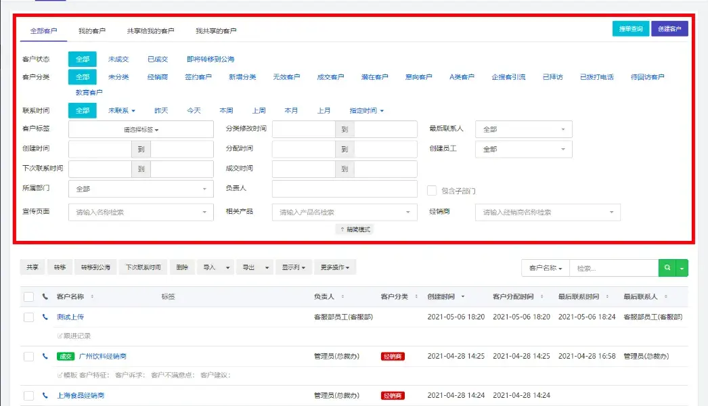Expand the 未联系 time filter dropdown
This screenshot has width=708, height=406.
[x=121, y=111]
